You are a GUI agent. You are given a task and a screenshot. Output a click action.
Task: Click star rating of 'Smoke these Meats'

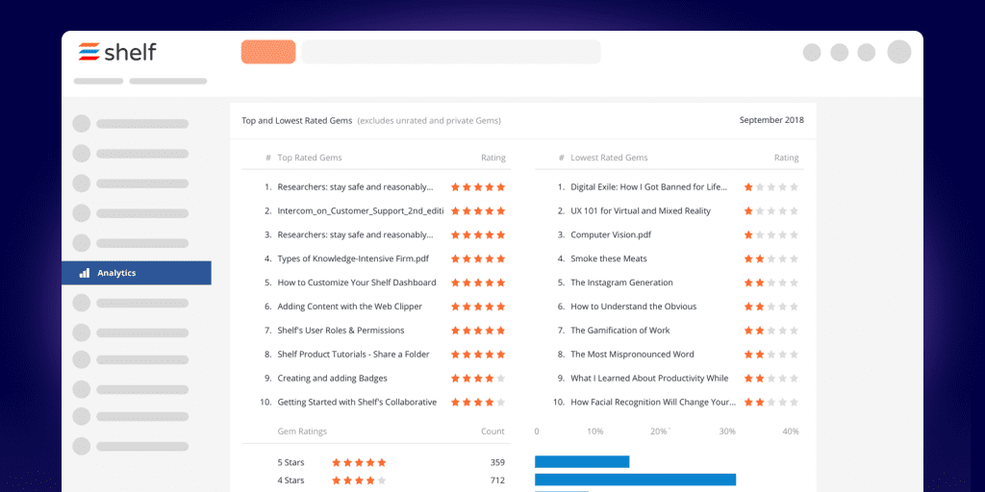(x=771, y=258)
